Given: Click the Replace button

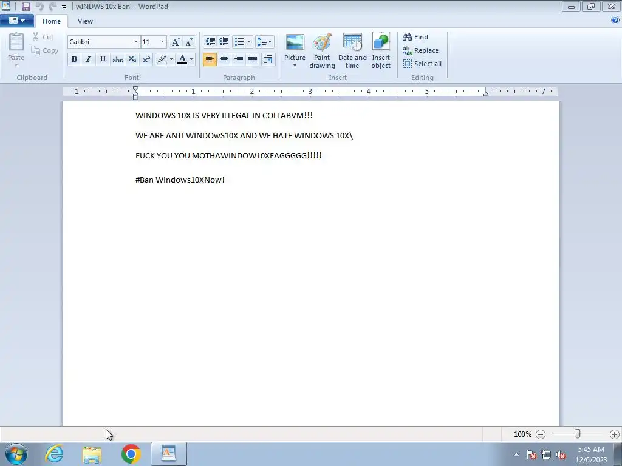Looking at the screenshot, I should pos(420,50).
